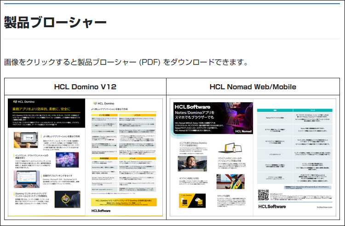Screen dimensions: 345x226
Task: Open the HCL Nomad Web/Mobile brochure thumbnail
Action: 253,157
